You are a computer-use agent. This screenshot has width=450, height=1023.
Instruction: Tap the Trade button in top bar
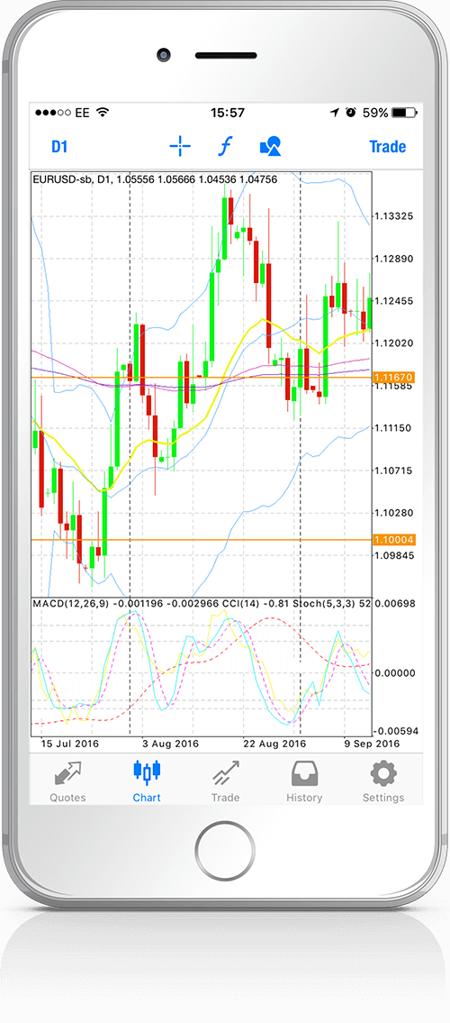tap(388, 147)
